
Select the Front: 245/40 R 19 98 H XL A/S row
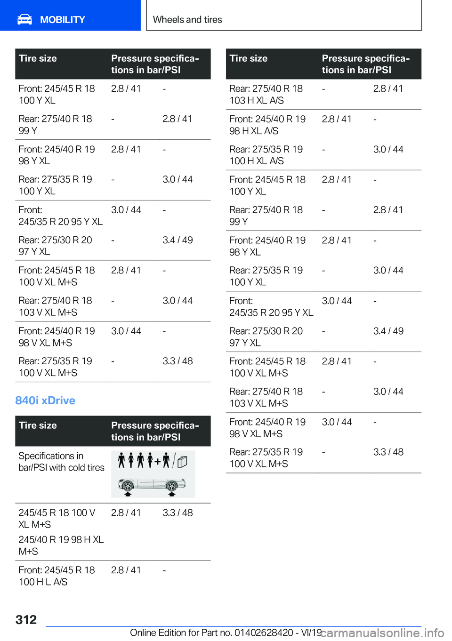point(323,125)
